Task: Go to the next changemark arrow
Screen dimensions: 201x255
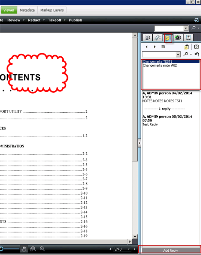Action: click(155, 47)
